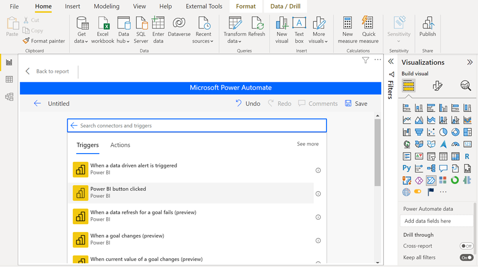Image resolution: width=478 pixels, height=267 pixels.
Task: Click the visual's filter funnel icon
Action: pyautogui.click(x=366, y=60)
